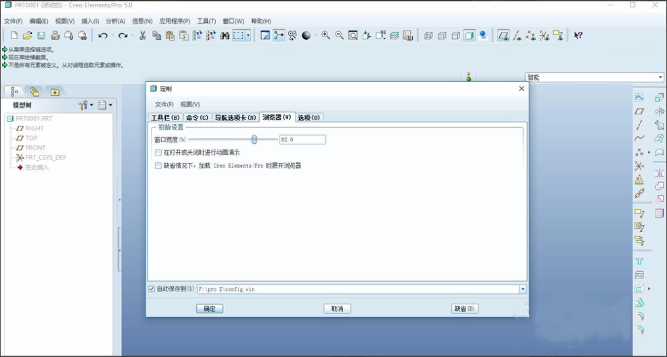667x357 pixels.
Task: Enable animation when opening or closing checkbox
Action: pyautogui.click(x=158, y=152)
